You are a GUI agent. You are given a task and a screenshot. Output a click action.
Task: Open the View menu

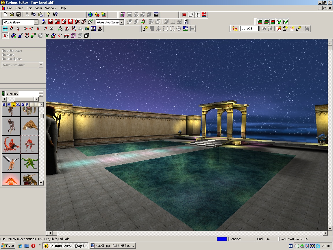click(x=38, y=8)
